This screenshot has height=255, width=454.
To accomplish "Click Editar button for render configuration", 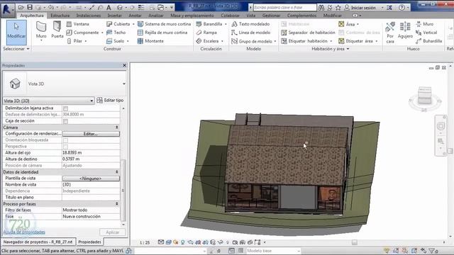I will (x=91, y=134).
